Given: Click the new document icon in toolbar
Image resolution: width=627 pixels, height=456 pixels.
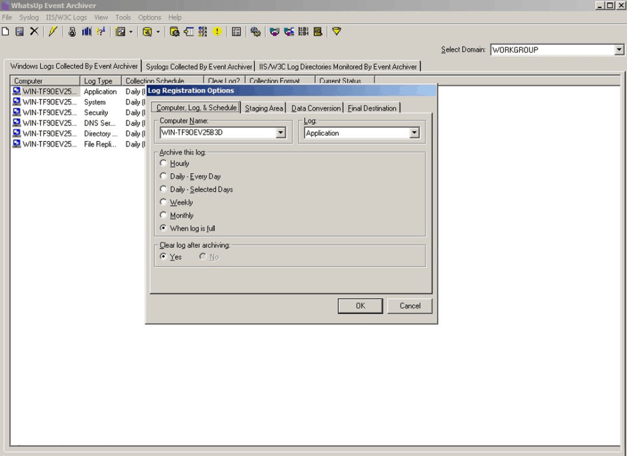Looking at the screenshot, I should pos(6,32).
